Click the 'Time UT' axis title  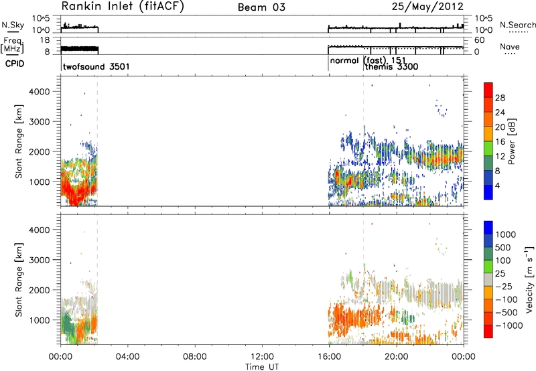(x=262, y=367)
